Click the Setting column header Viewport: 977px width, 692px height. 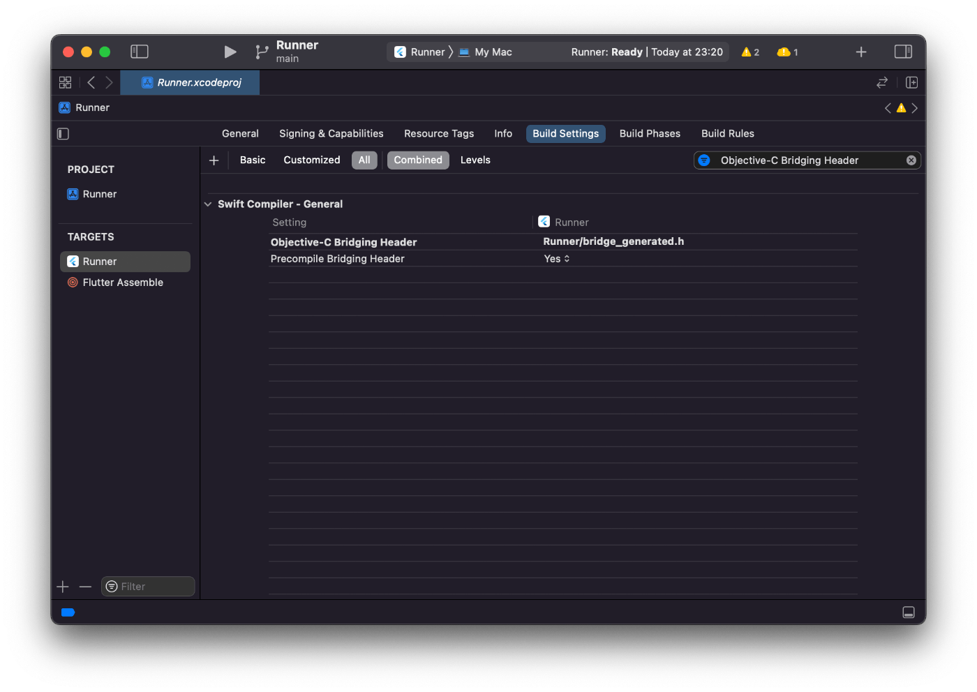(290, 223)
